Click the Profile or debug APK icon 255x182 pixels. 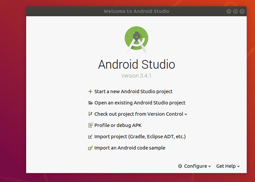tap(90, 125)
